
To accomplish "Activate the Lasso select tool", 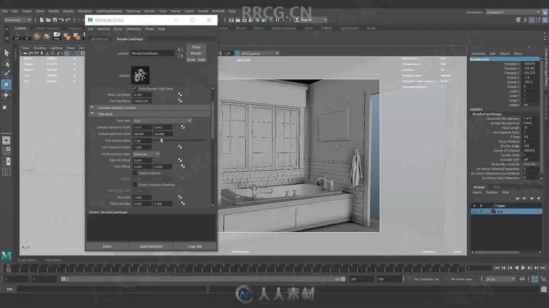I will tap(6, 63).
